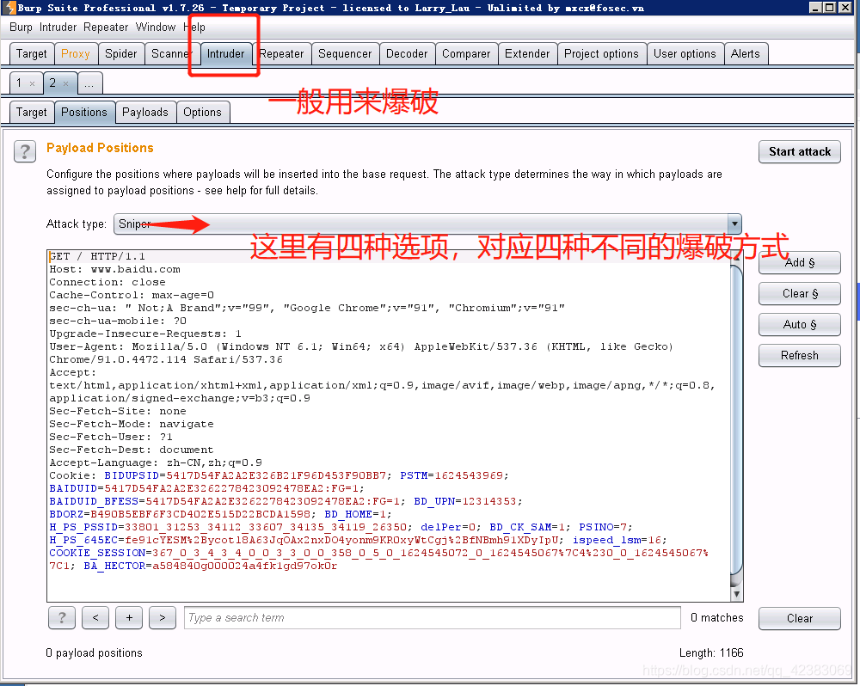The width and height of the screenshot is (860, 686).
Task: Click the Upgrade-Insecure-Requests header line
Action: pyautogui.click(x=145, y=334)
